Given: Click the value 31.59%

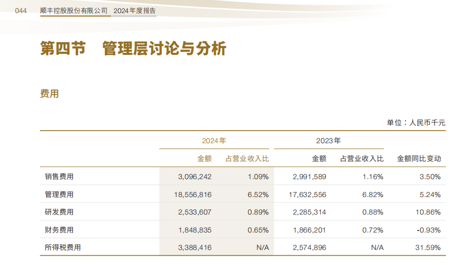Looking at the screenshot, I should (x=428, y=248).
